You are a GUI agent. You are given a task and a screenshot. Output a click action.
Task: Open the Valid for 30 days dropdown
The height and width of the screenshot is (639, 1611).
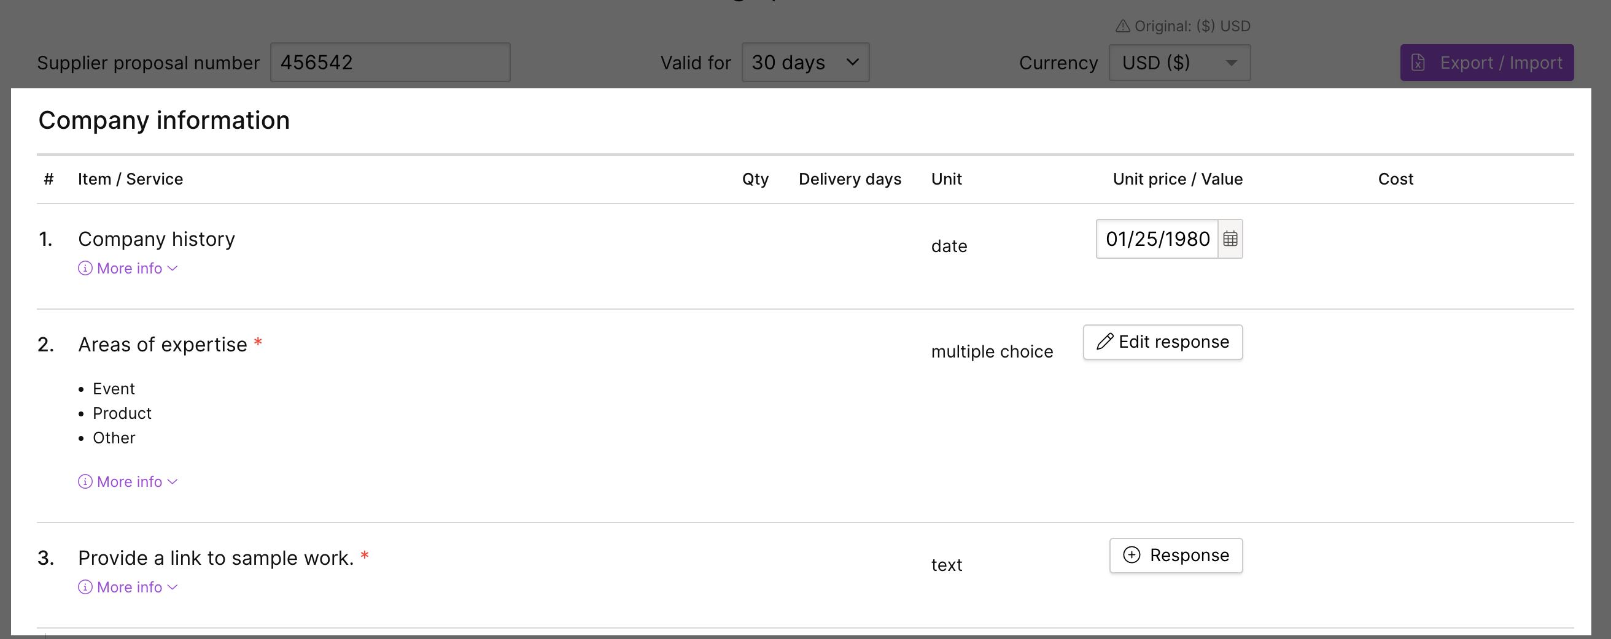tap(805, 63)
